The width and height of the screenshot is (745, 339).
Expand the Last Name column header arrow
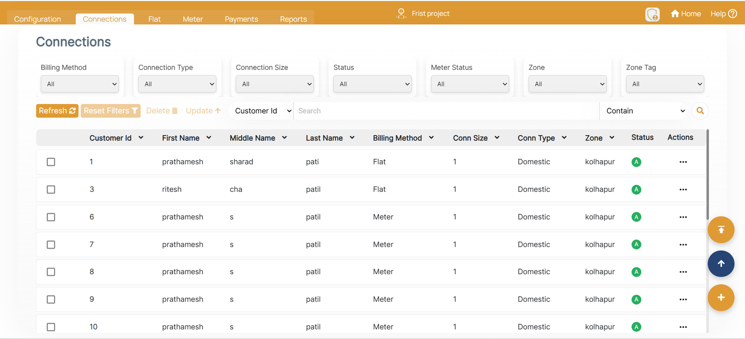[x=352, y=137]
